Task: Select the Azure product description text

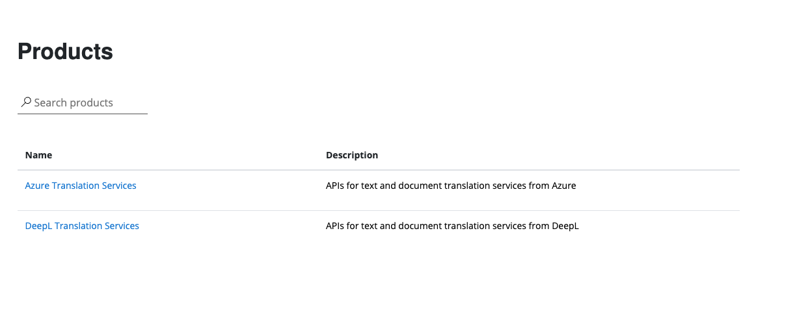Action: click(451, 186)
